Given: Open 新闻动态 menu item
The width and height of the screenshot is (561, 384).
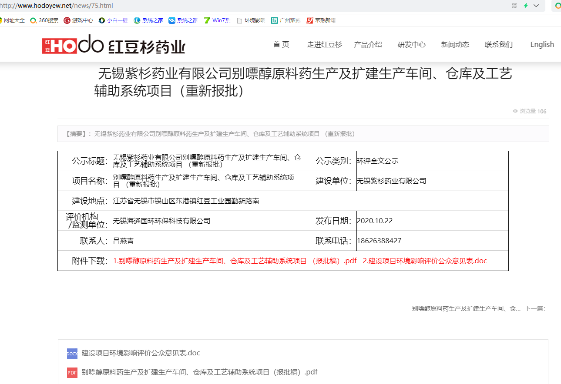Looking at the screenshot, I should (x=455, y=44).
